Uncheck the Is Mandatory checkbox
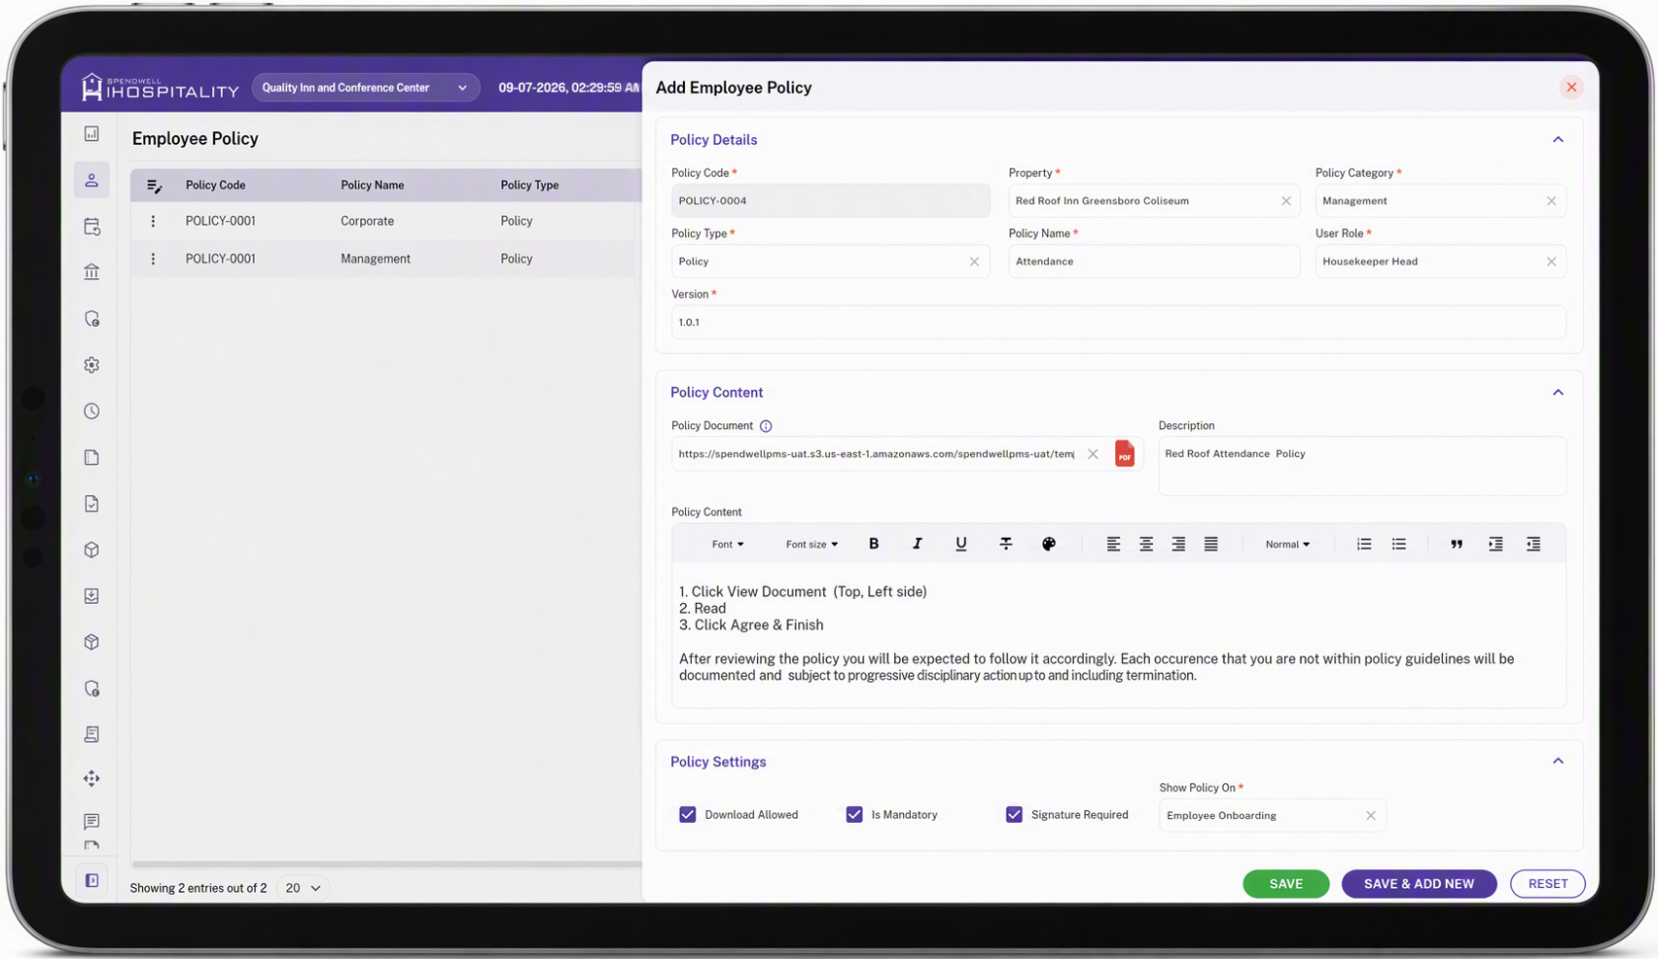This screenshot has height=959, width=1658. tap(855, 815)
